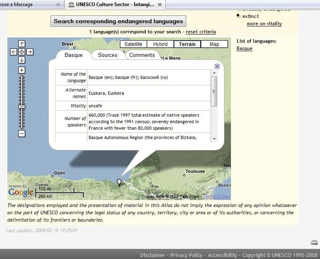Open the Disclaimer footer link
320x259 pixels.
pos(152,255)
